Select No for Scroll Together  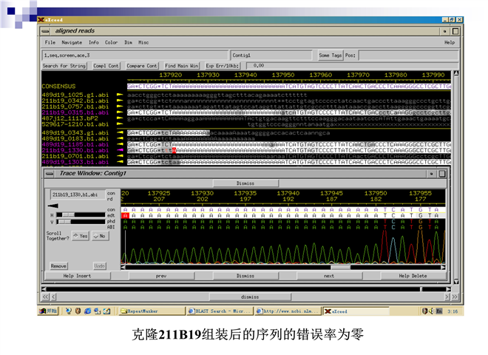(98, 235)
